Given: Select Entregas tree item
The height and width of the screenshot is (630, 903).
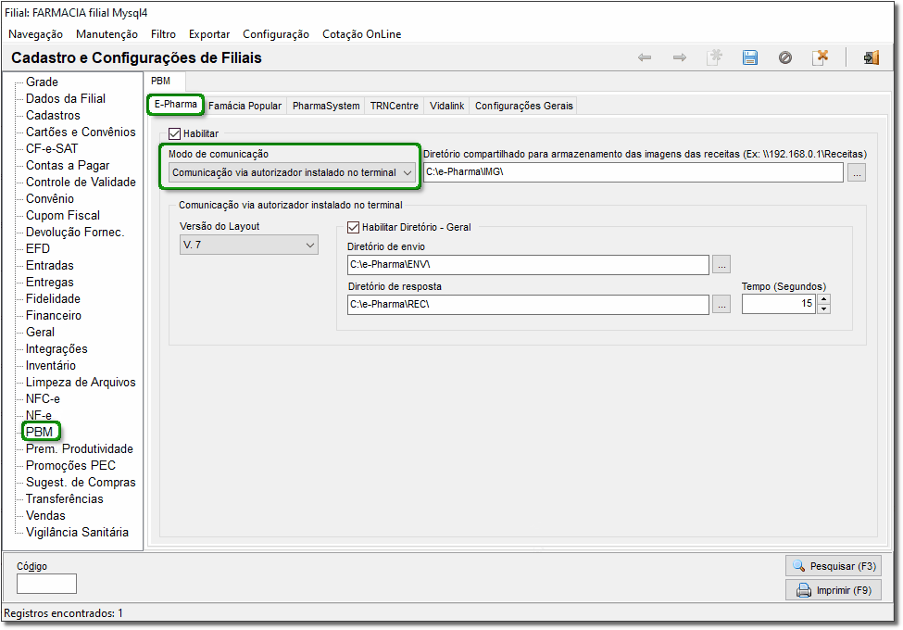Looking at the screenshot, I should pyautogui.click(x=49, y=283).
